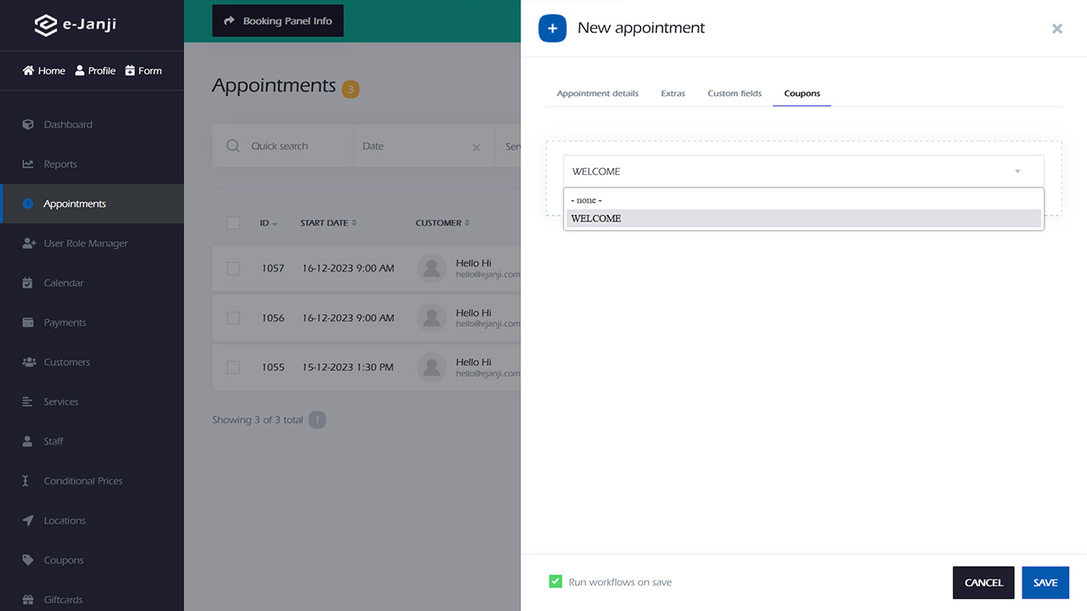The height and width of the screenshot is (611, 1087).
Task: Tick the select-all checkbox in table header
Action: [234, 222]
